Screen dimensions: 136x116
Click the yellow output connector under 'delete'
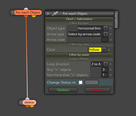(32, 106)
